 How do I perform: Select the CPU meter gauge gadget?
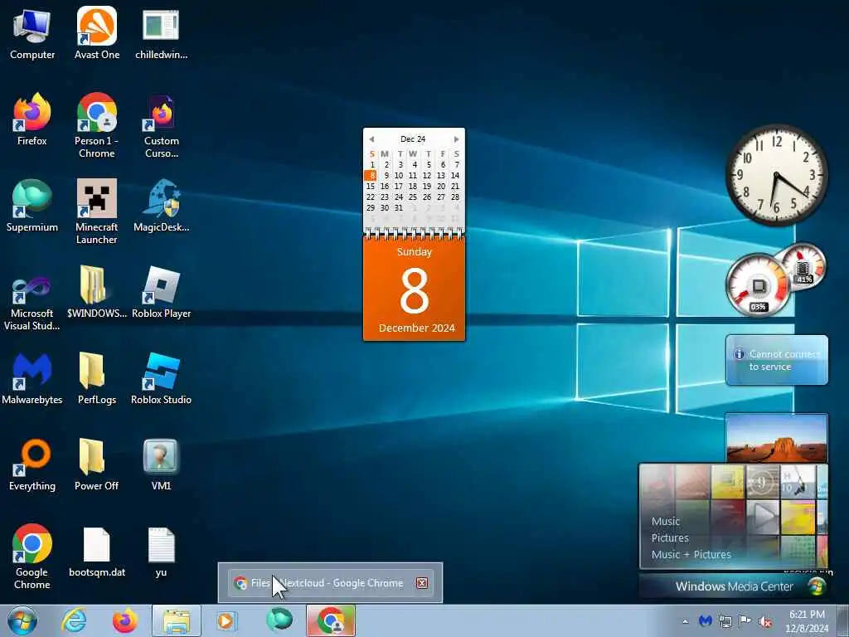(758, 285)
